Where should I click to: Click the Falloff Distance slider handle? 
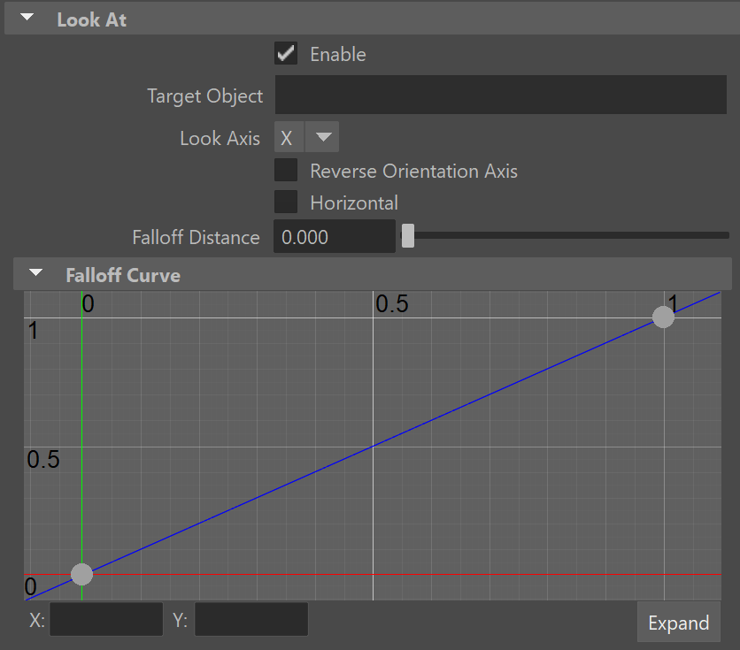[x=408, y=235]
